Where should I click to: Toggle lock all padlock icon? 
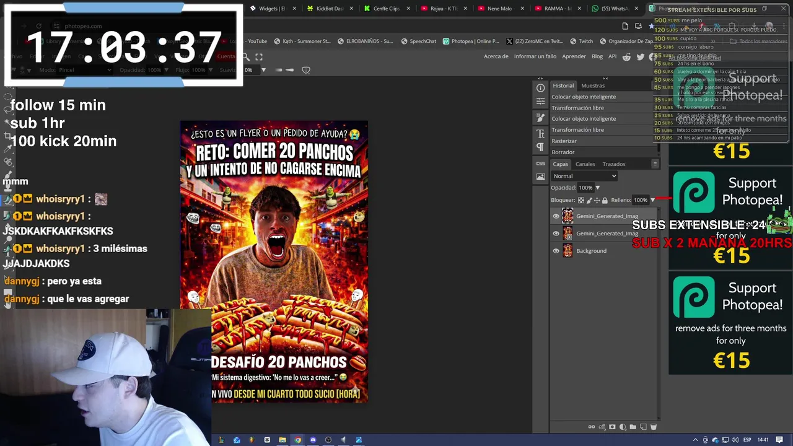click(605, 200)
